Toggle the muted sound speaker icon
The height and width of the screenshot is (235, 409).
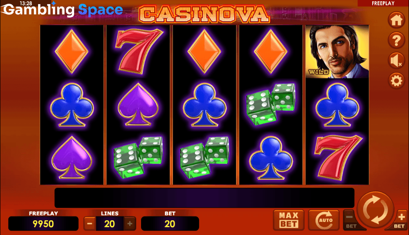tap(396, 61)
